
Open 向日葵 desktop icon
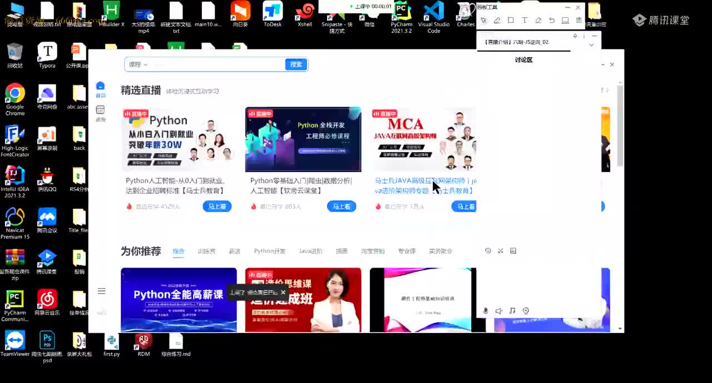click(240, 14)
